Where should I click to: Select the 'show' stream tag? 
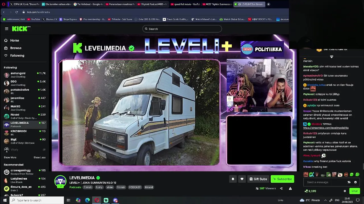pos(110,187)
